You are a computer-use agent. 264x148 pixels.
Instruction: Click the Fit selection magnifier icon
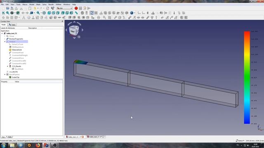[x=7, y=13]
